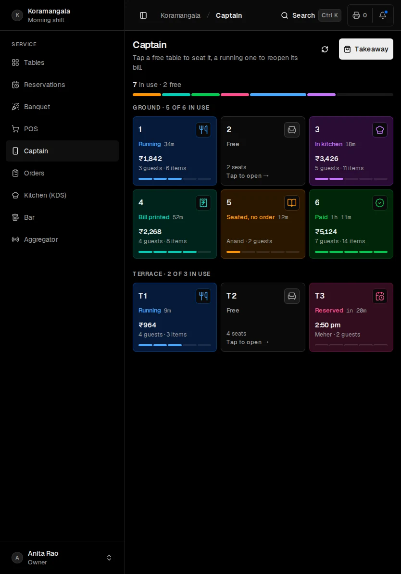Click the ₹5,124 amount on table 6
This screenshot has width=401, height=574.
pyautogui.click(x=326, y=232)
